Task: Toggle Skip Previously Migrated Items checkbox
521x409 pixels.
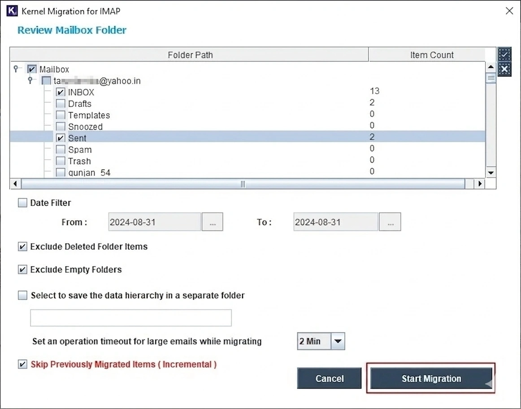Action: [x=22, y=364]
